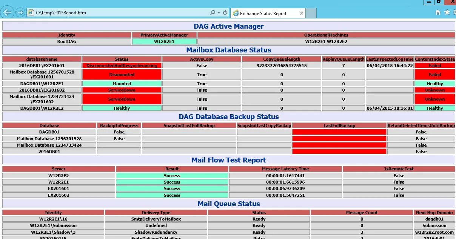
Task: Select OperationalMachines value W12R2E1 W12R2E2
Action: coord(326,41)
